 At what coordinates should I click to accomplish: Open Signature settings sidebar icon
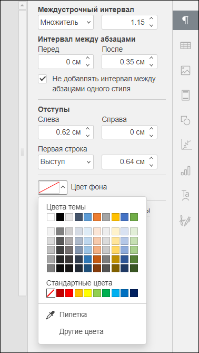pyautogui.click(x=185, y=221)
